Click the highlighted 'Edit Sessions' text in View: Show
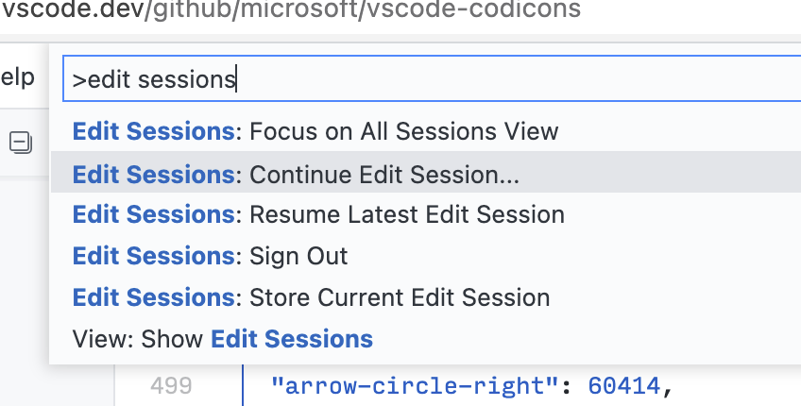The image size is (801, 406). pyautogui.click(x=292, y=339)
